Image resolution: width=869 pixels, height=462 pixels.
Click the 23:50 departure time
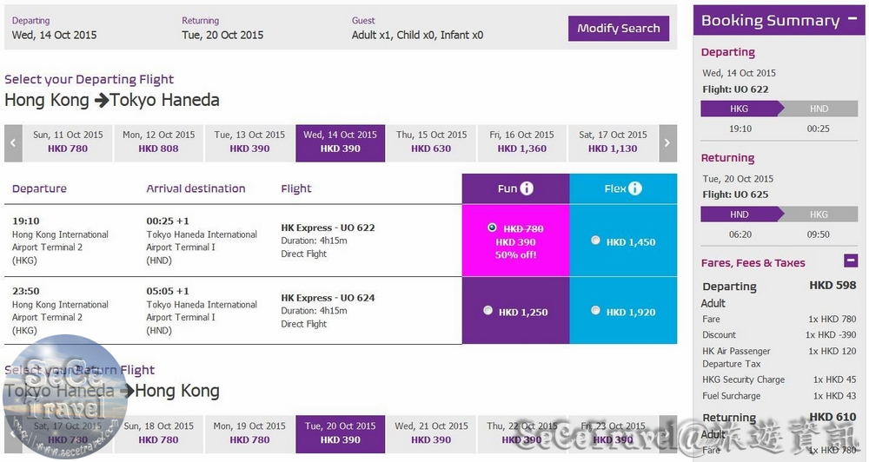click(26, 291)
